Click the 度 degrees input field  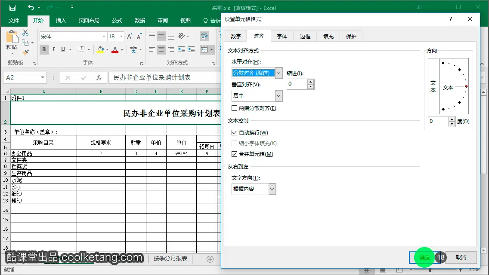point(439,121)
